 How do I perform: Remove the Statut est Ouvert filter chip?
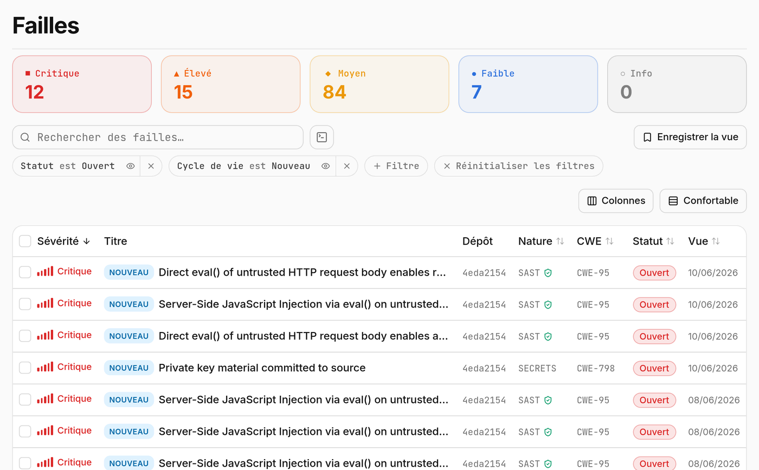click(151, 166)
